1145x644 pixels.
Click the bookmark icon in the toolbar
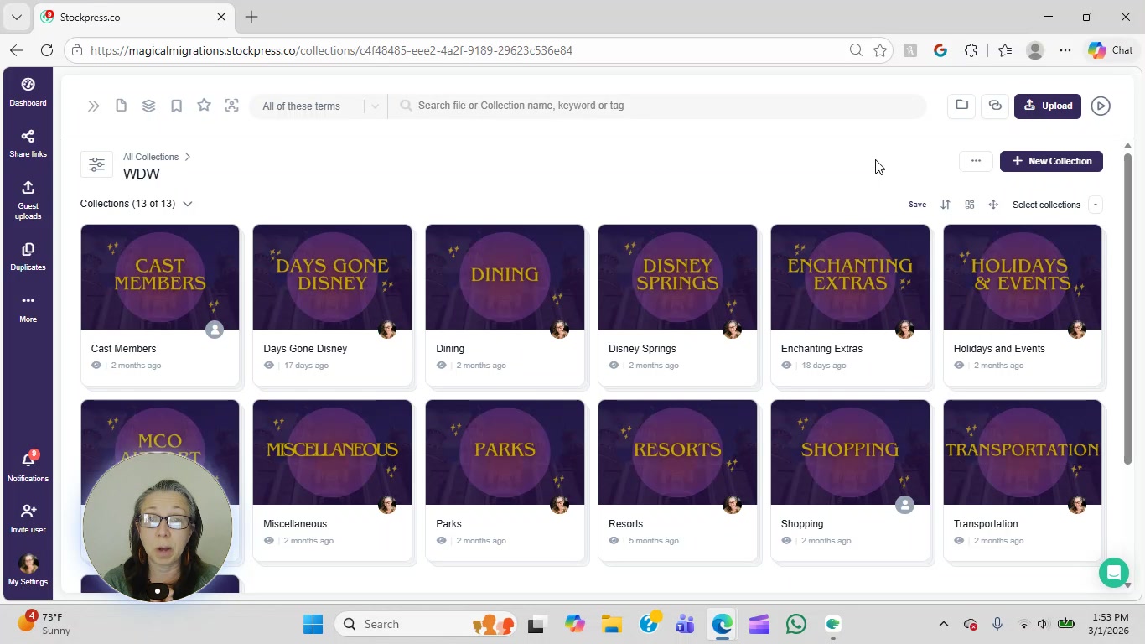(176, 106)
